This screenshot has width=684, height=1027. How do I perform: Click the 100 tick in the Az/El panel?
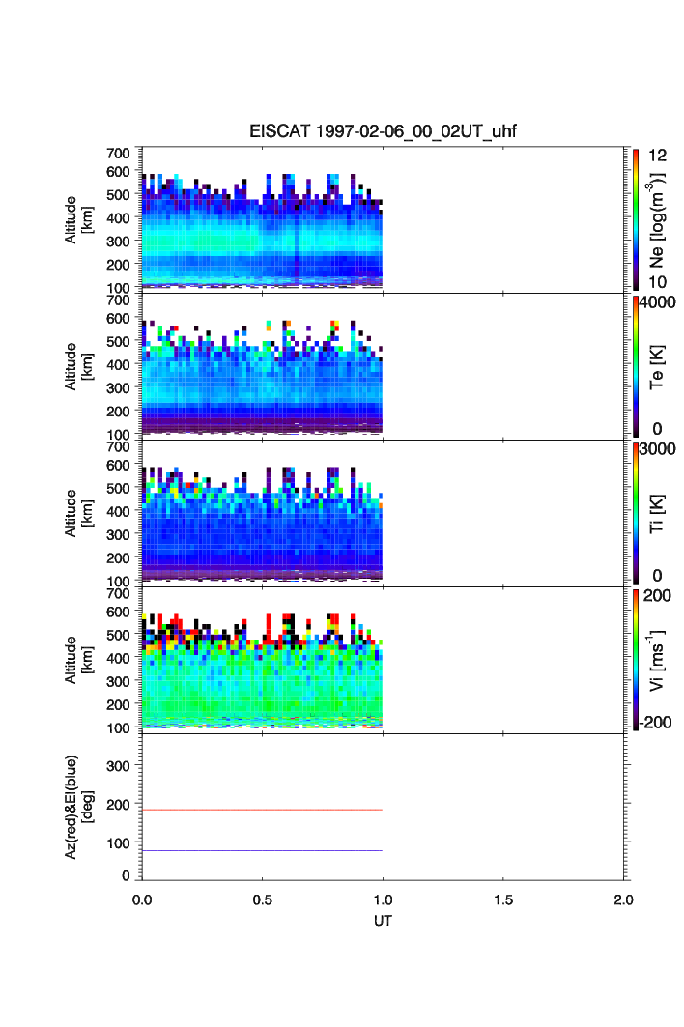coord(118,843)
